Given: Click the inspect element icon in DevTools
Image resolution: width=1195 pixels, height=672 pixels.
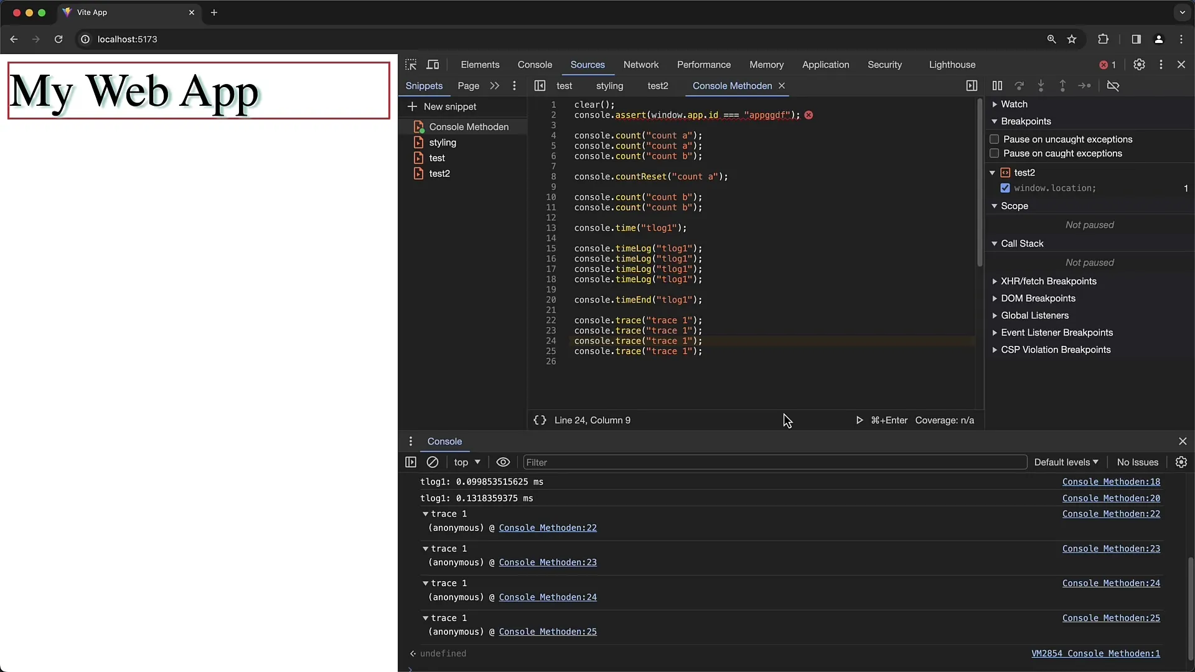Looking at the screenshot, I should pyautogui.click(x=410, y=65).
